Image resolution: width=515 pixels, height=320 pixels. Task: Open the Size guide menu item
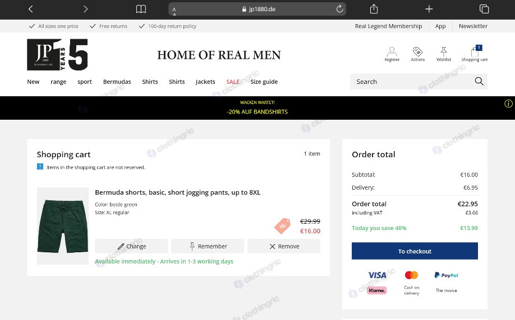[264, 82]
